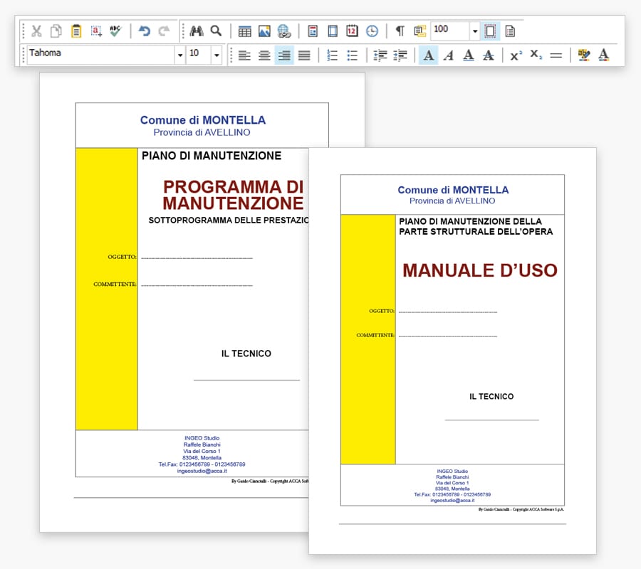Click the Paste clipboard icon

click(76, 31)
